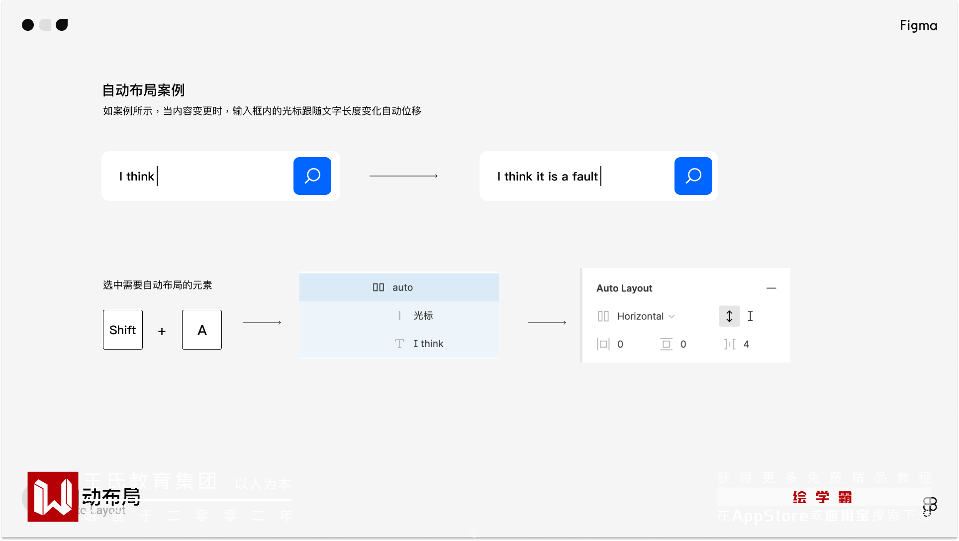
Task: Open the Horizontal direction dropdown
Action: tap(645, 316)
